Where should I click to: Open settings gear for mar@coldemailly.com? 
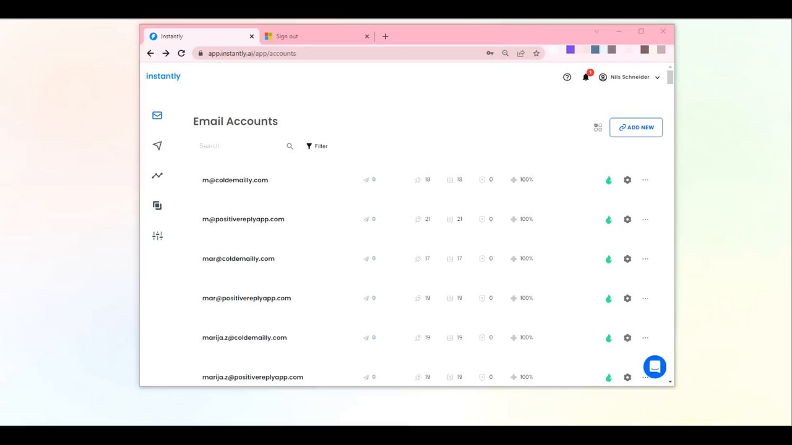pyautogui.click(x=627, y=259)
